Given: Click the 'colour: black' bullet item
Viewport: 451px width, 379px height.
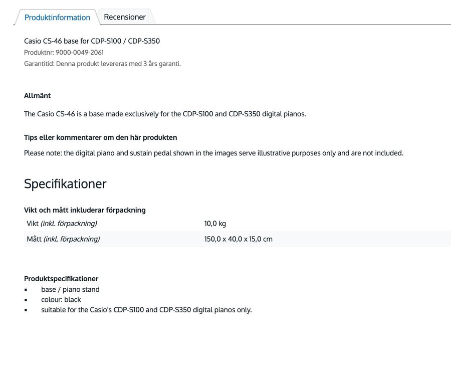Looking at the screenshot, I should (61, 300).
